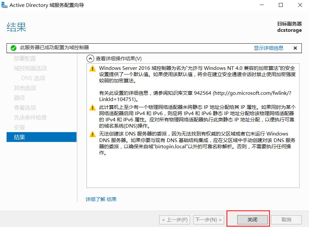Dismiss the success notification with its X
The height and width of the screenshot is (227, 309).
(295, 48)
